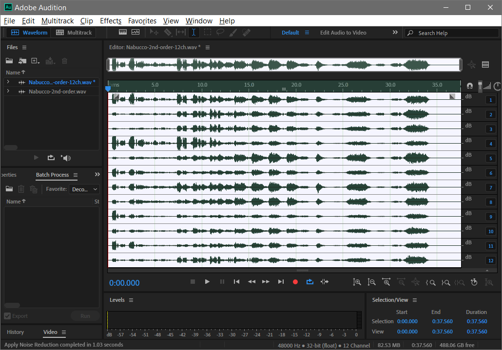The image size is (502, 350).
Task: Add files with Batch Process folder icon
Action: click(x=9, y=189)
